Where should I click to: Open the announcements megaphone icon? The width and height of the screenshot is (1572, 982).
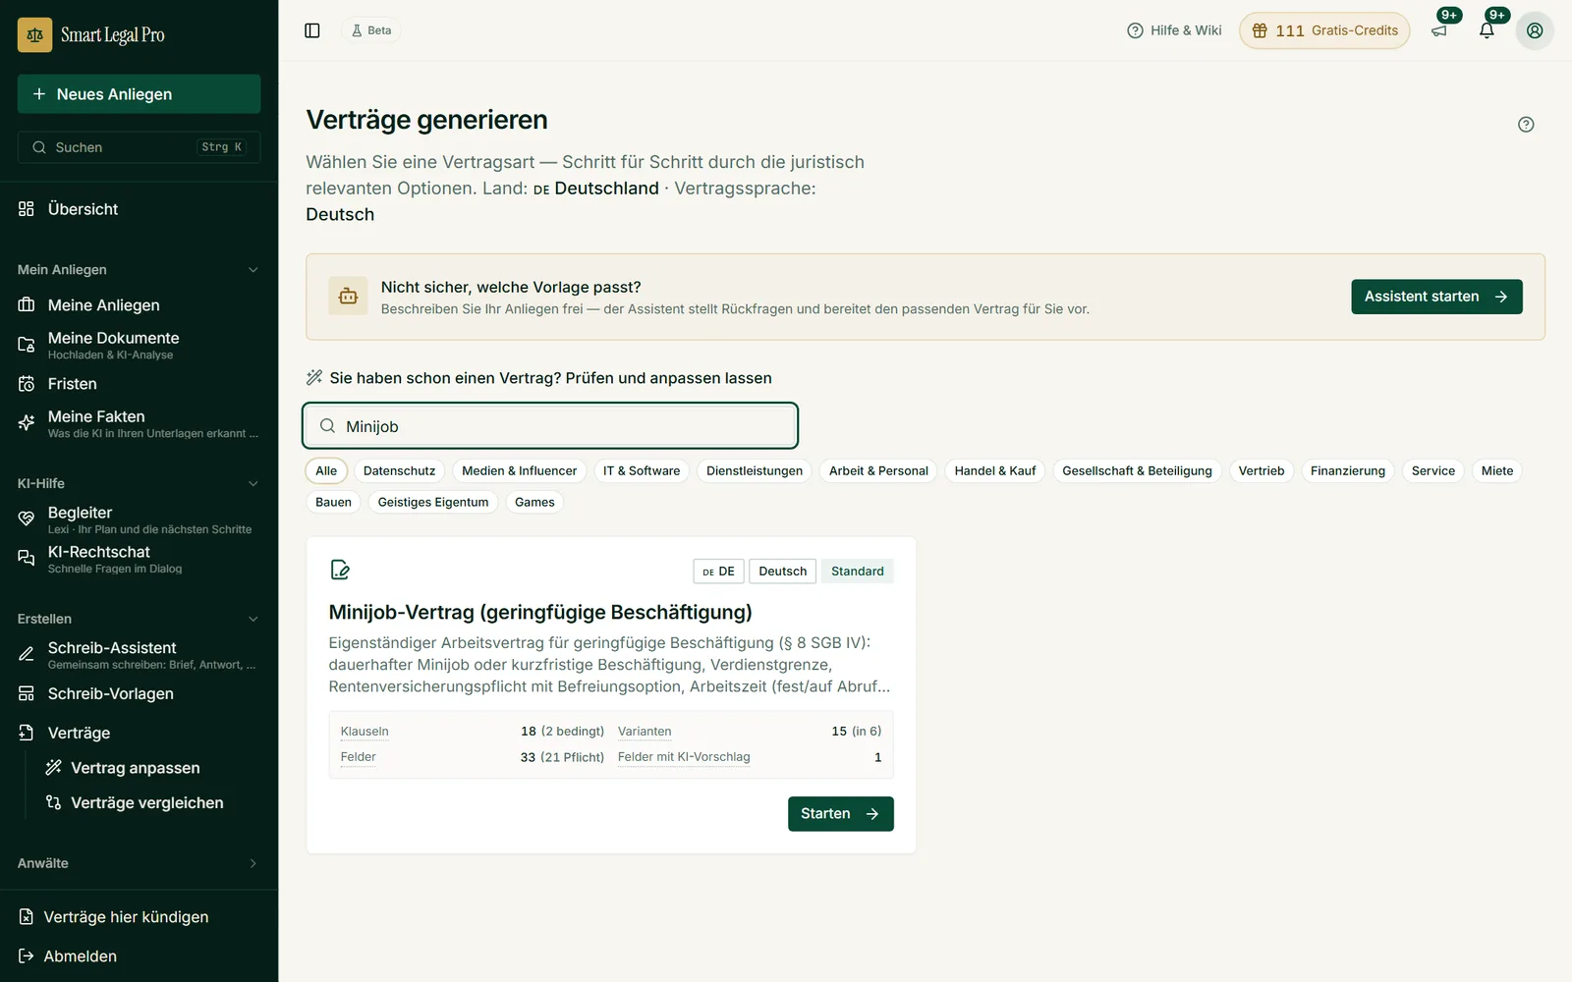[1439, 30]
